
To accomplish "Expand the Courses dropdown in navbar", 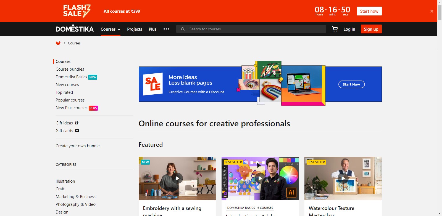I will coord(110,29).
